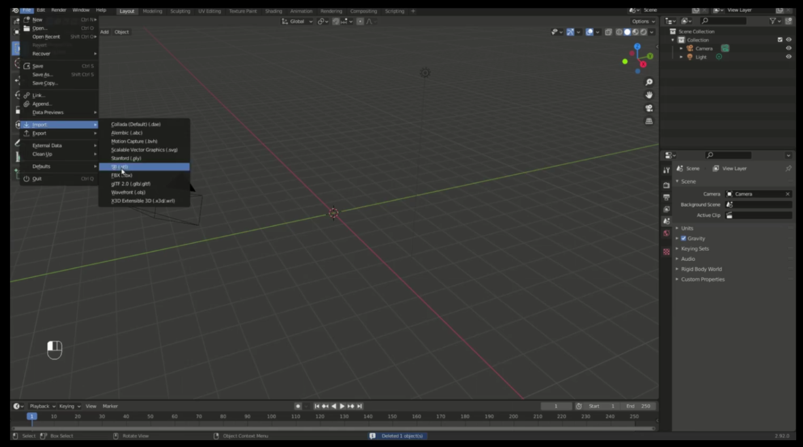Open World properties tab (red globe)
Screen dimensions: 803x447
click(666, 233)
